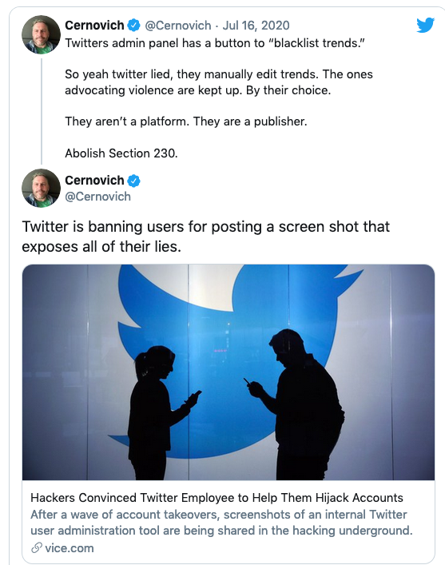
Task: Click the verified badge on the second Cernovich tweet
Action: pyautogui.click(x=134, y=181)
